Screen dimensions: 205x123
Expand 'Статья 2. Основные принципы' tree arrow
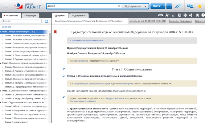click(3, 39)
